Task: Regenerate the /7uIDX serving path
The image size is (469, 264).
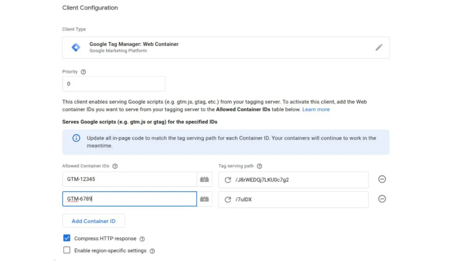Action: click(228, 199)
